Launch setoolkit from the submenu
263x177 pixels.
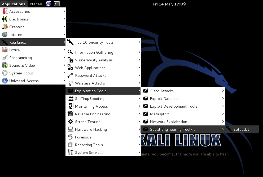tap(242, 129)
